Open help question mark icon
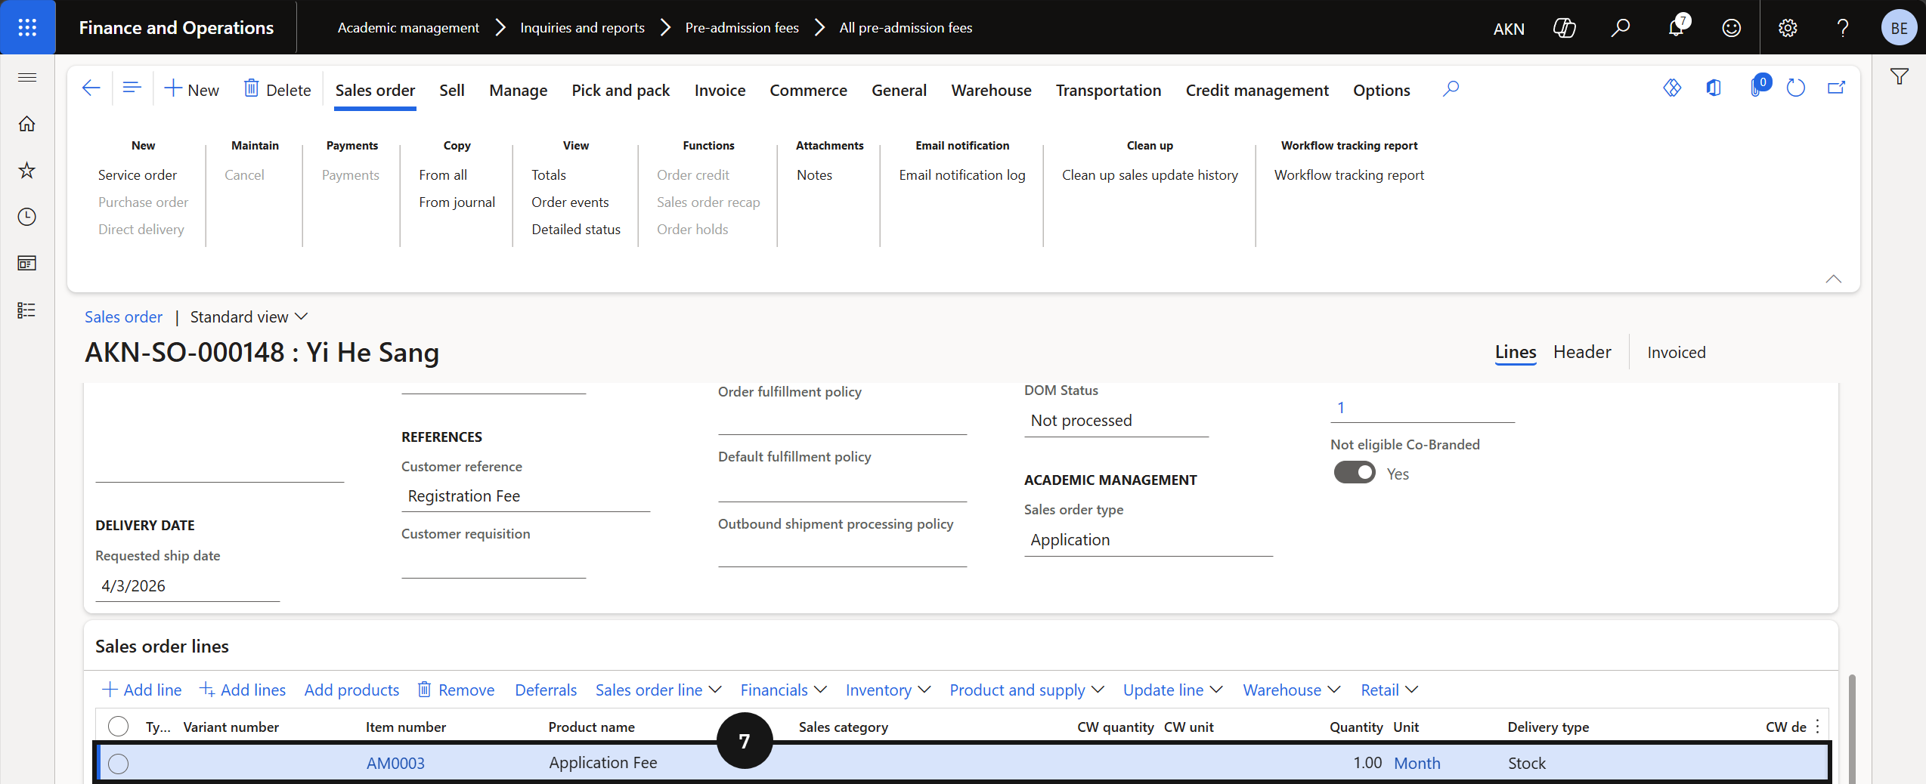 tap(1843, 28)
